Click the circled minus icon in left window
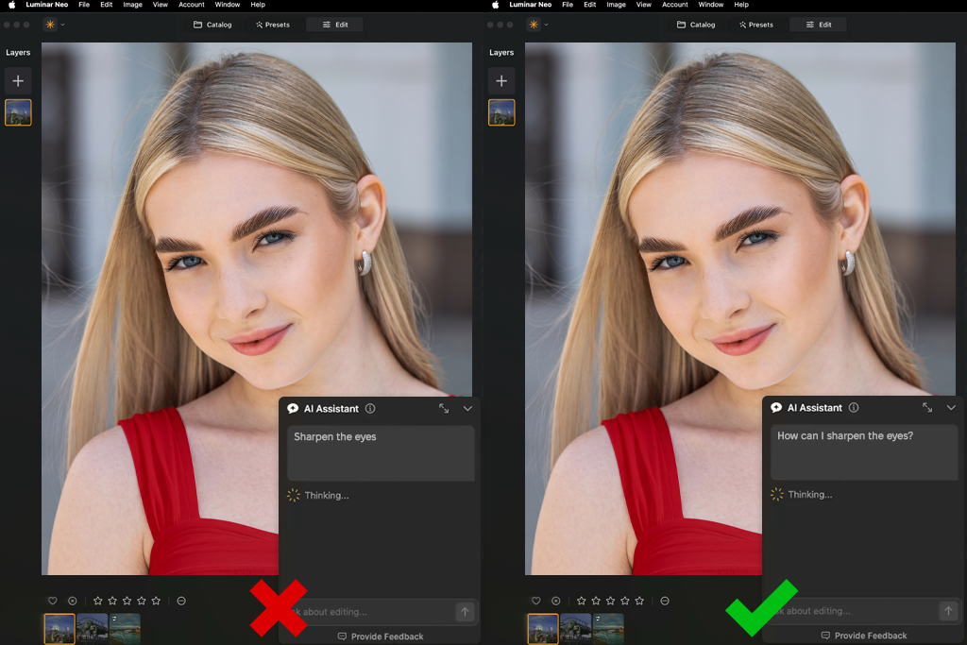Image resolution: width=967 pixels, height=645 pixels. tap(181, 601)
